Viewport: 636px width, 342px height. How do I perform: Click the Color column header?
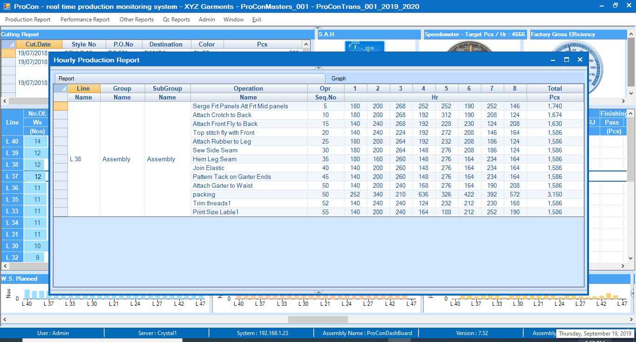[207, 44]
